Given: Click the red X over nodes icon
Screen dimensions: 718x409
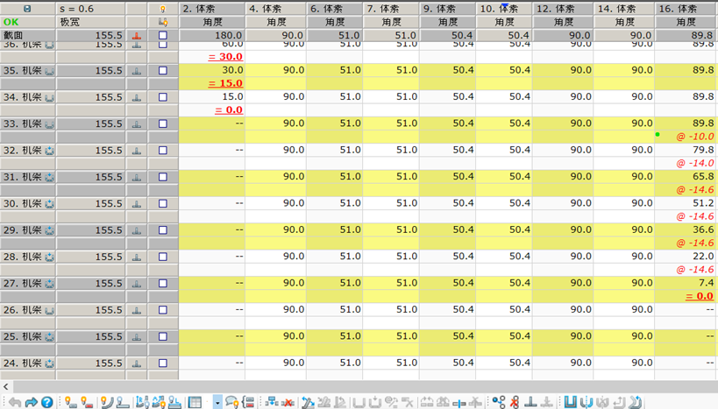Looking at the screenshot, I should pyautogui.click(x=515, y=402).
